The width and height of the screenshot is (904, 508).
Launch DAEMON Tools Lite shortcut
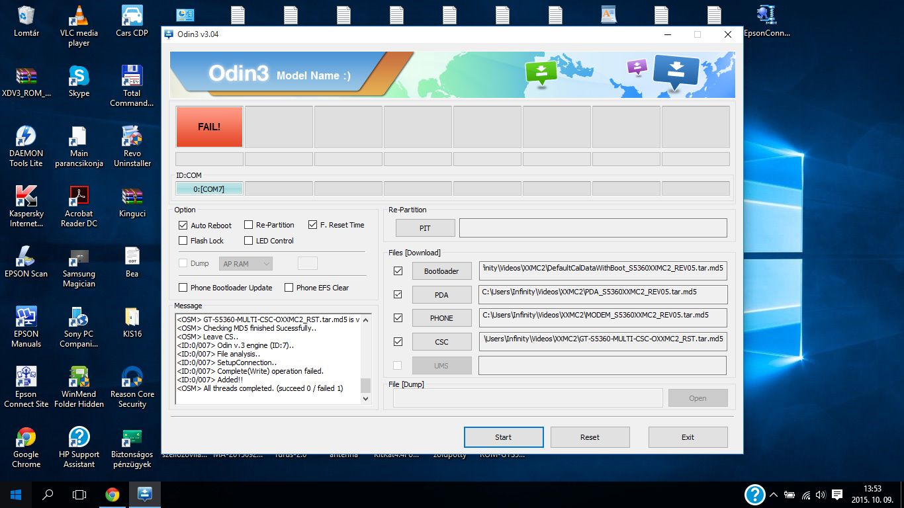pyautogui.click(x=26, y=146)
